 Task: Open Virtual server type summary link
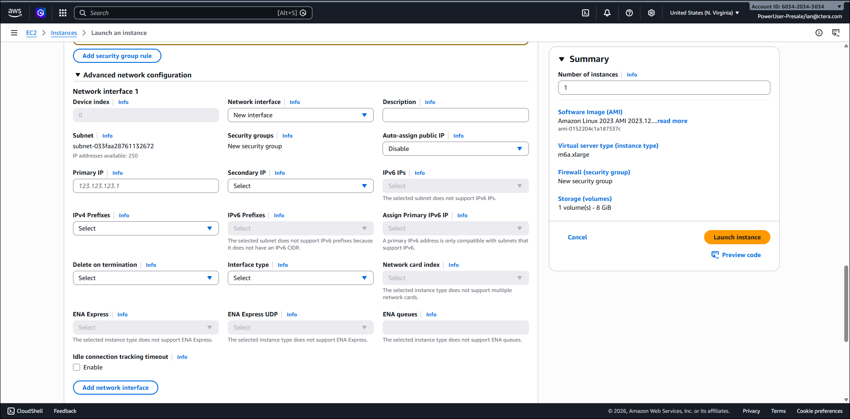click(x=608, y=146)
